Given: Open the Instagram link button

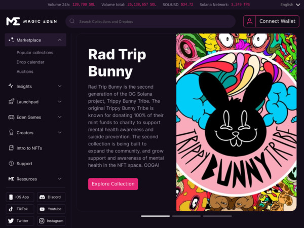Looking at the screenshot, I should (x=51, y=221).
